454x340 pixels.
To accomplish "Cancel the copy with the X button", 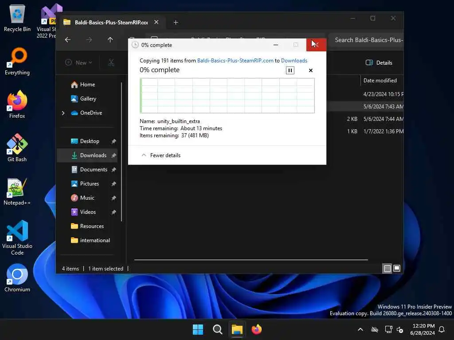I will pos(311,70).
